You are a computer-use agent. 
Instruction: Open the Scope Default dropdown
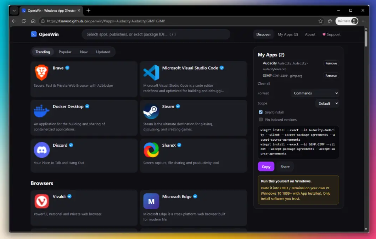(327, 103)
